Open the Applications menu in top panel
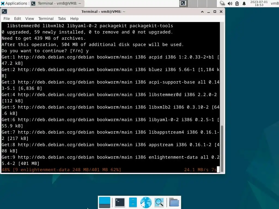Screen dimensions: 279x209 tap(15, 3)
